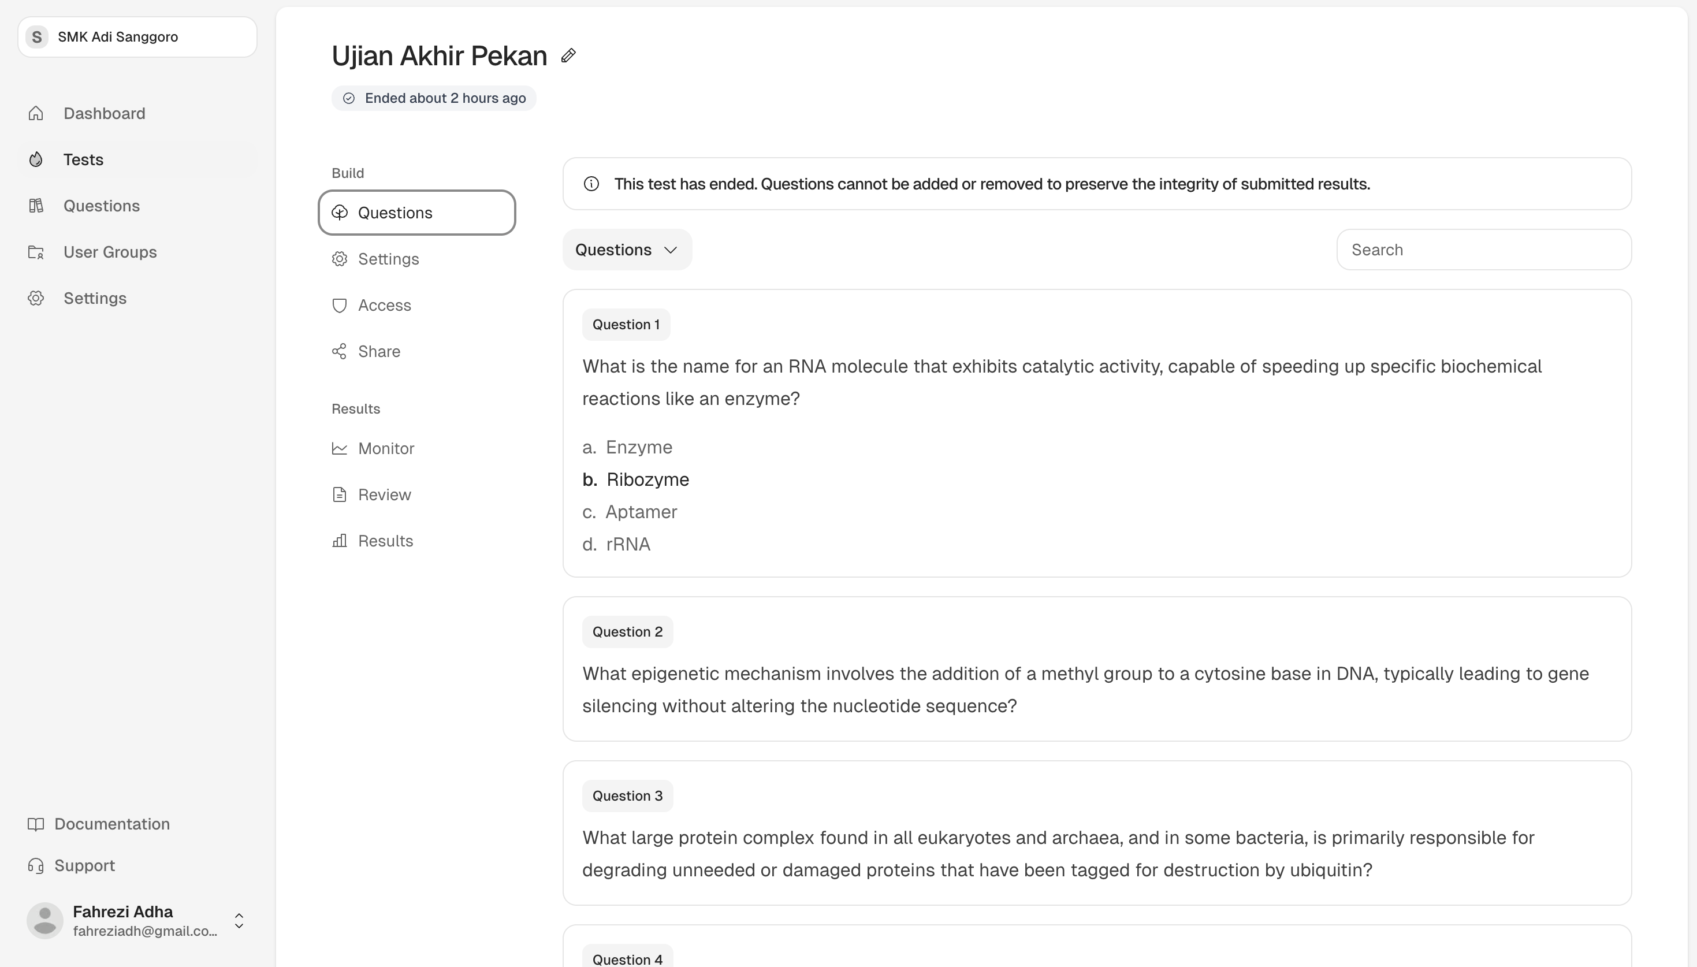Image resolution: width=1697 pixels, height=967 pixels.
Task: Click the Documentation book icon
Action: pyautogui.click(x=36, y=824)
